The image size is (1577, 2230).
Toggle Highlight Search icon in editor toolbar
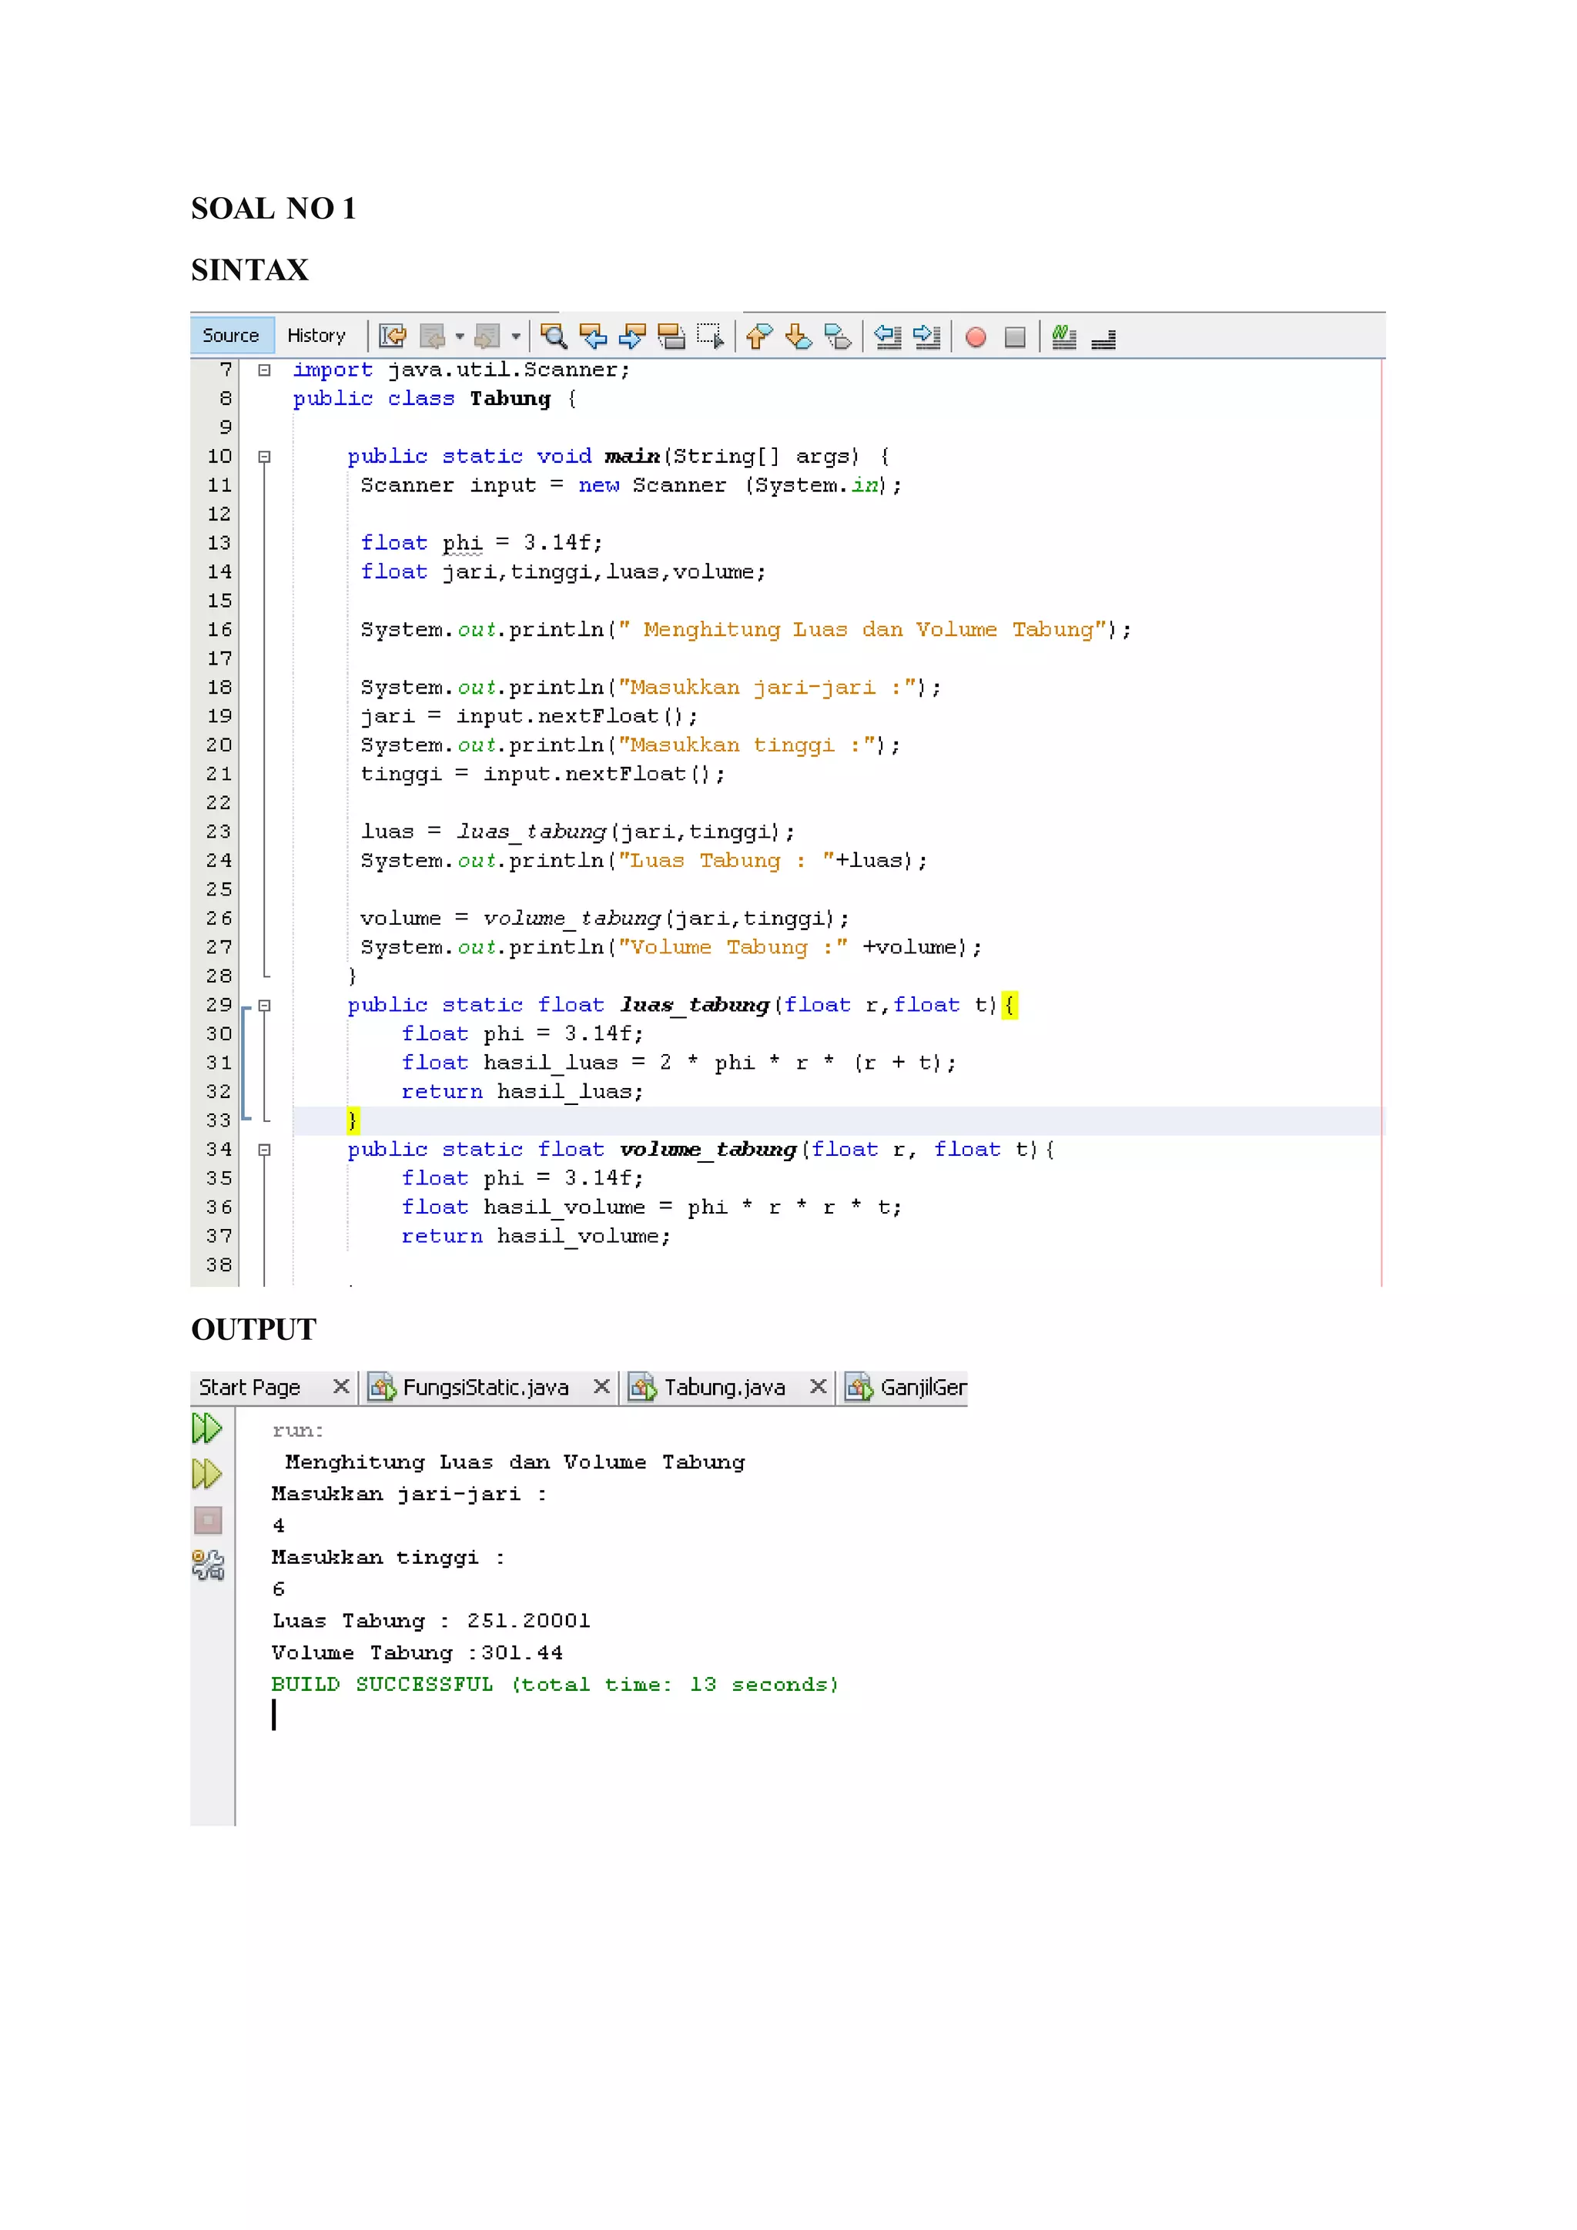pyautogui.click(x=671, y=337)
